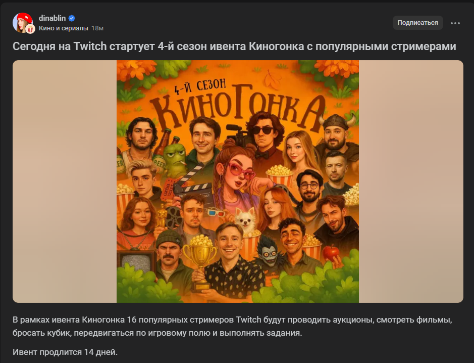Click the 18м post timestamp
This screenshot has height=363, width=474.
[97, 28]
